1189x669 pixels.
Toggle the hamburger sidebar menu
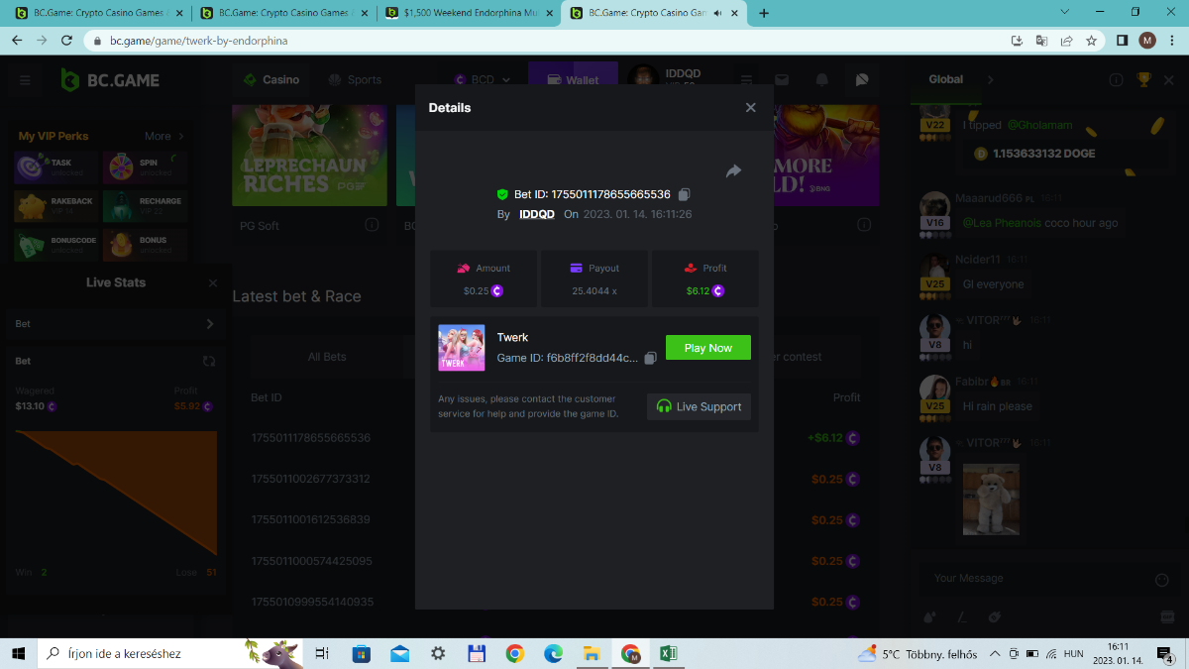tap(25, 80)
